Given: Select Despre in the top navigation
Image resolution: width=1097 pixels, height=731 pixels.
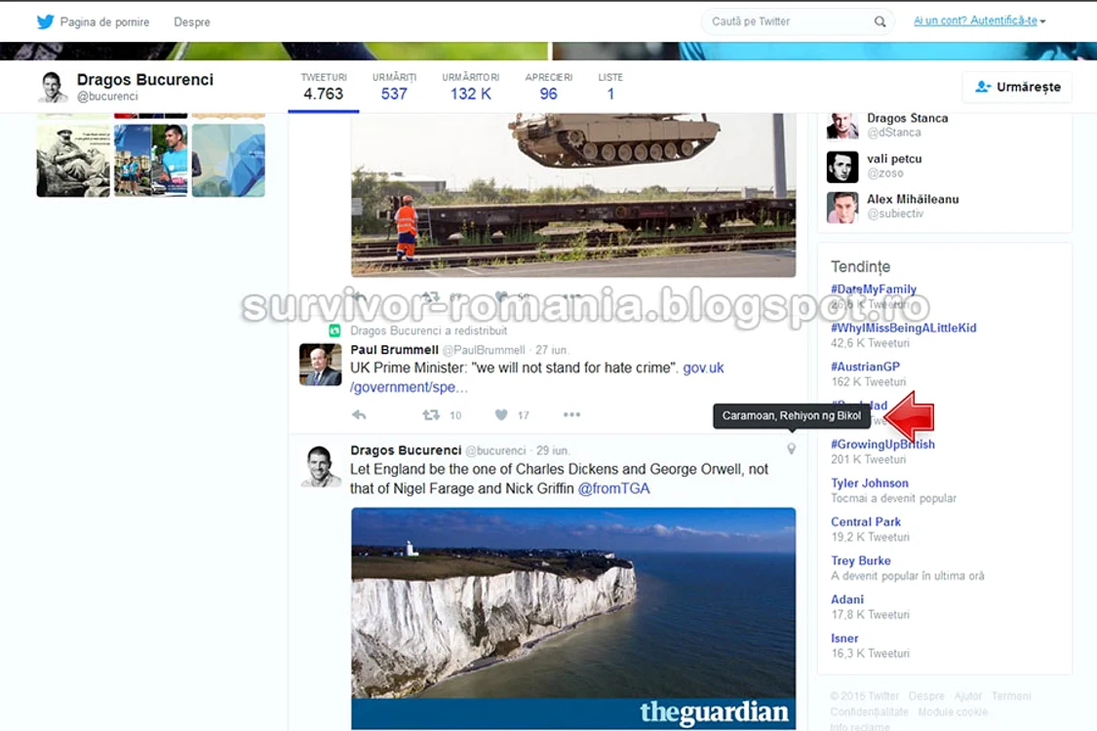Looking at the screenshot, I should pos(192,22).
